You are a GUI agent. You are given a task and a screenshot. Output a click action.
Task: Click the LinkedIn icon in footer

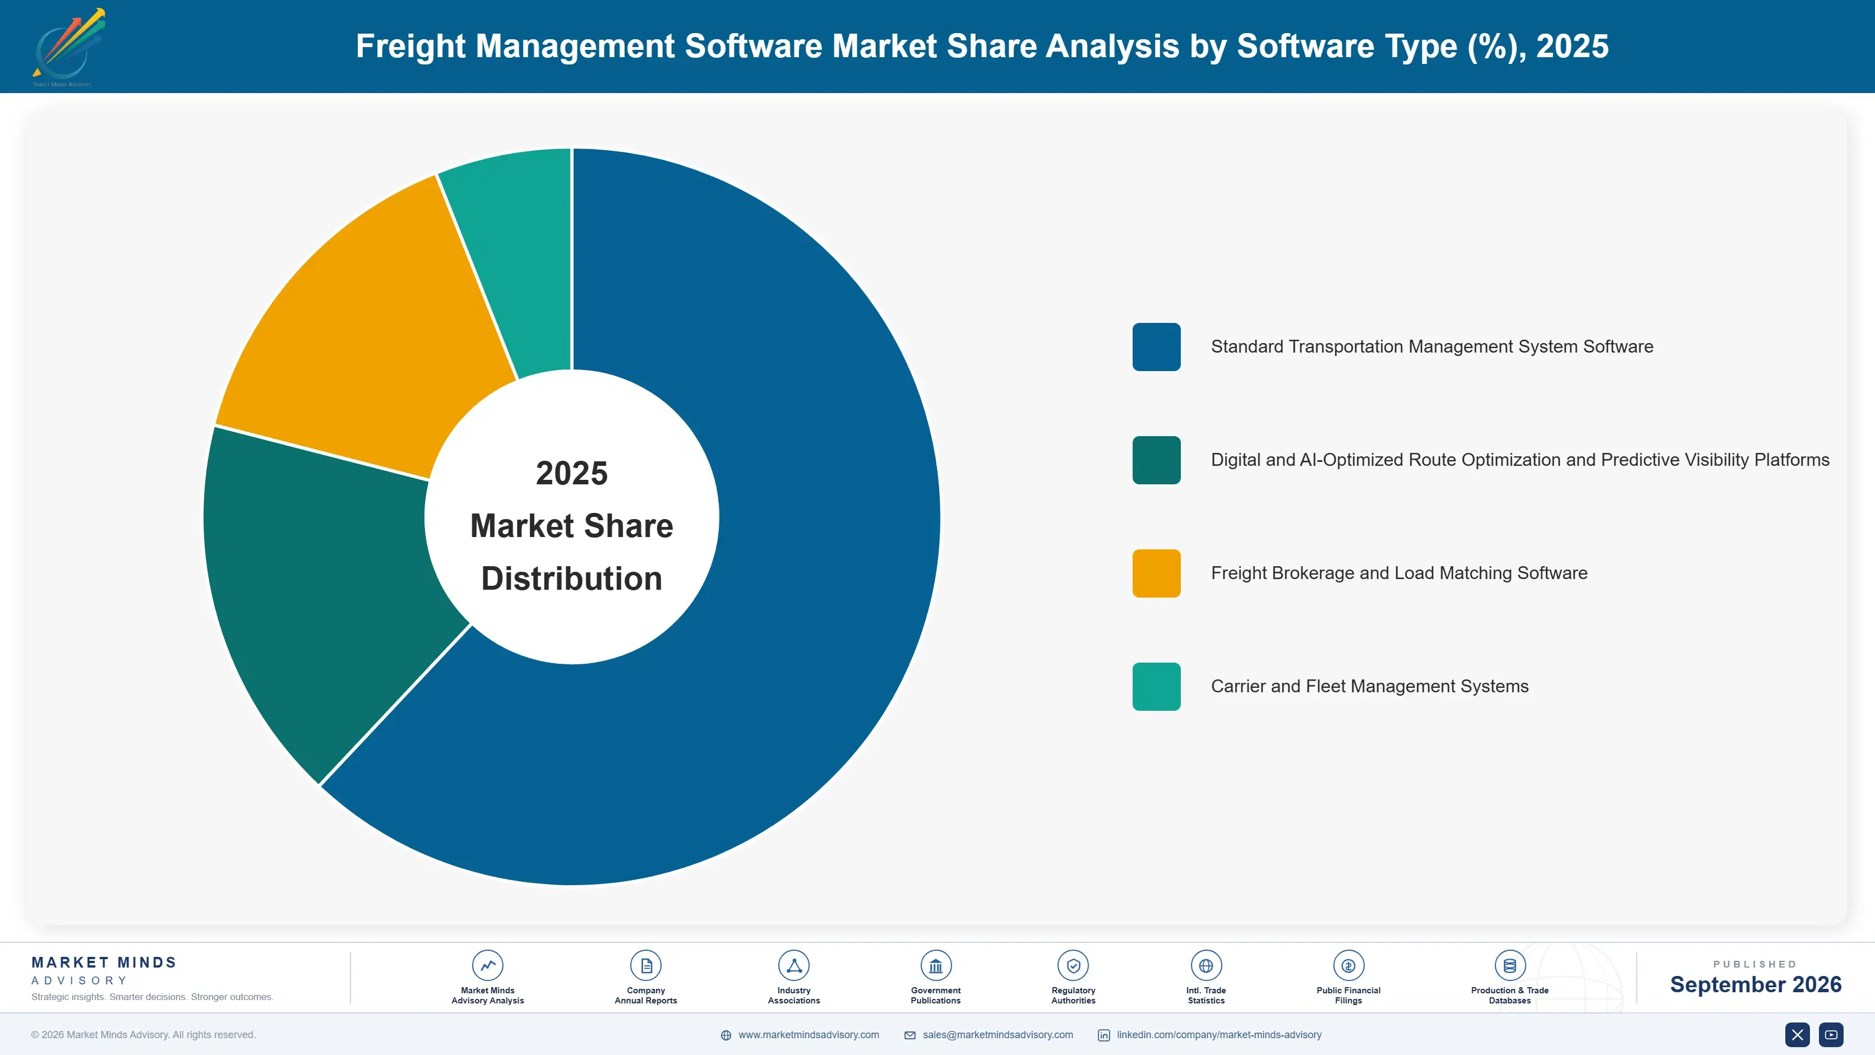tap(1104, 1035)
